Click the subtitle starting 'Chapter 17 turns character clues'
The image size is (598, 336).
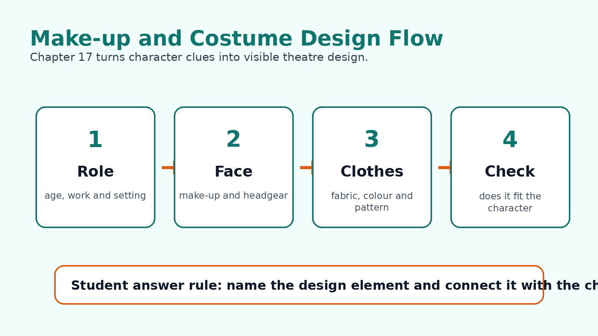coord(199,57)
